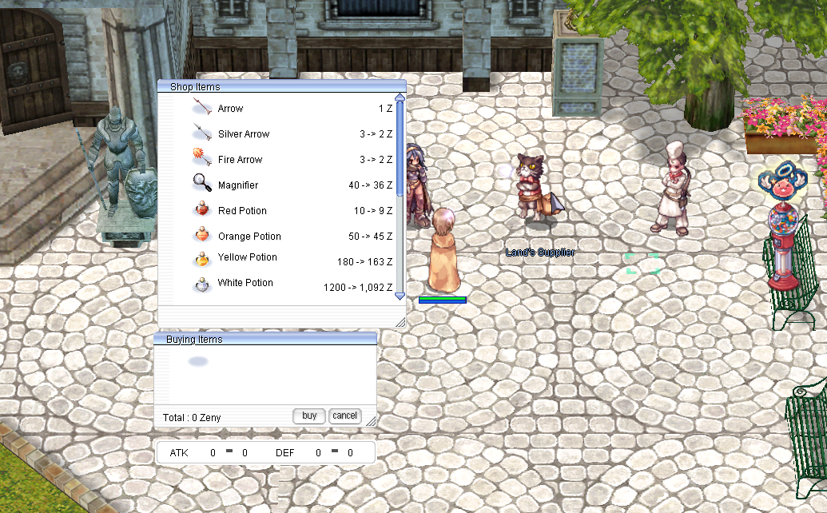Viewport: 827px width, 513px height.
Task: Click the Shop Items scrollbar thumb
Action: pyautogui.click(x=400, y=149)
